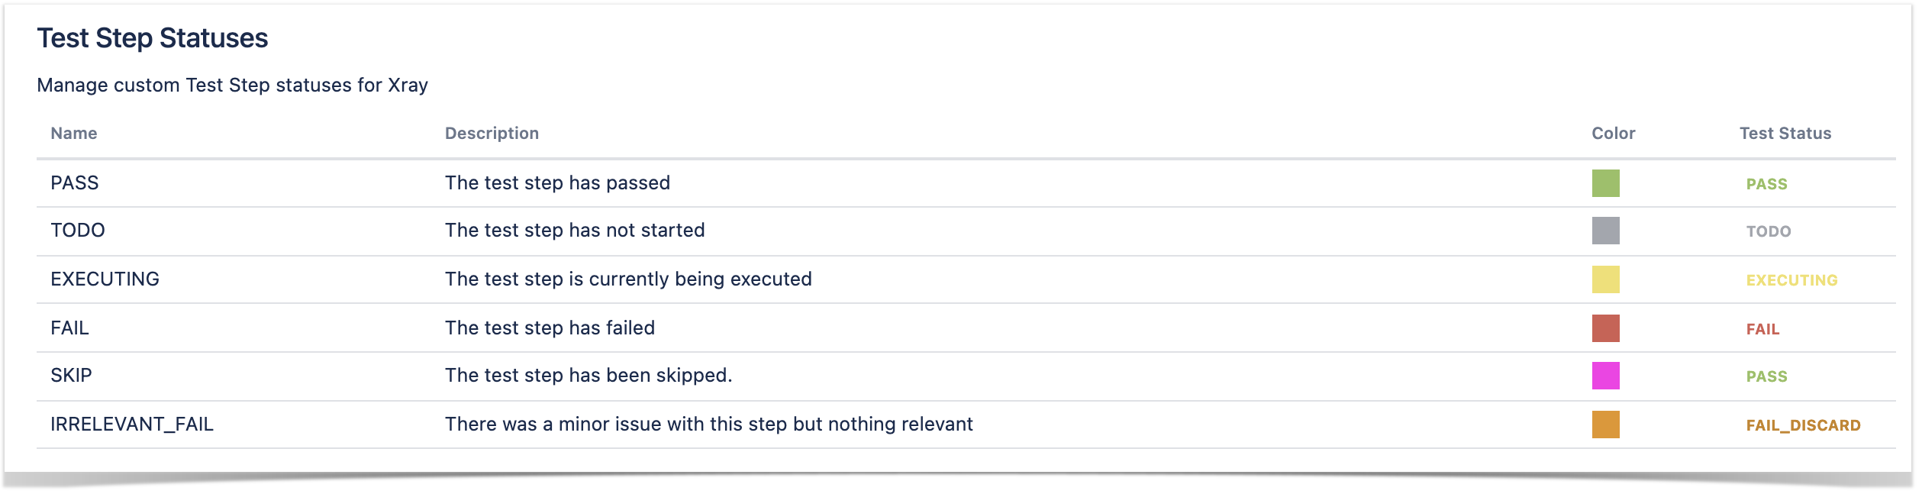Select the TODO step status name
This screenshot has height=494, width=1922.
click(x=78, y=230)
